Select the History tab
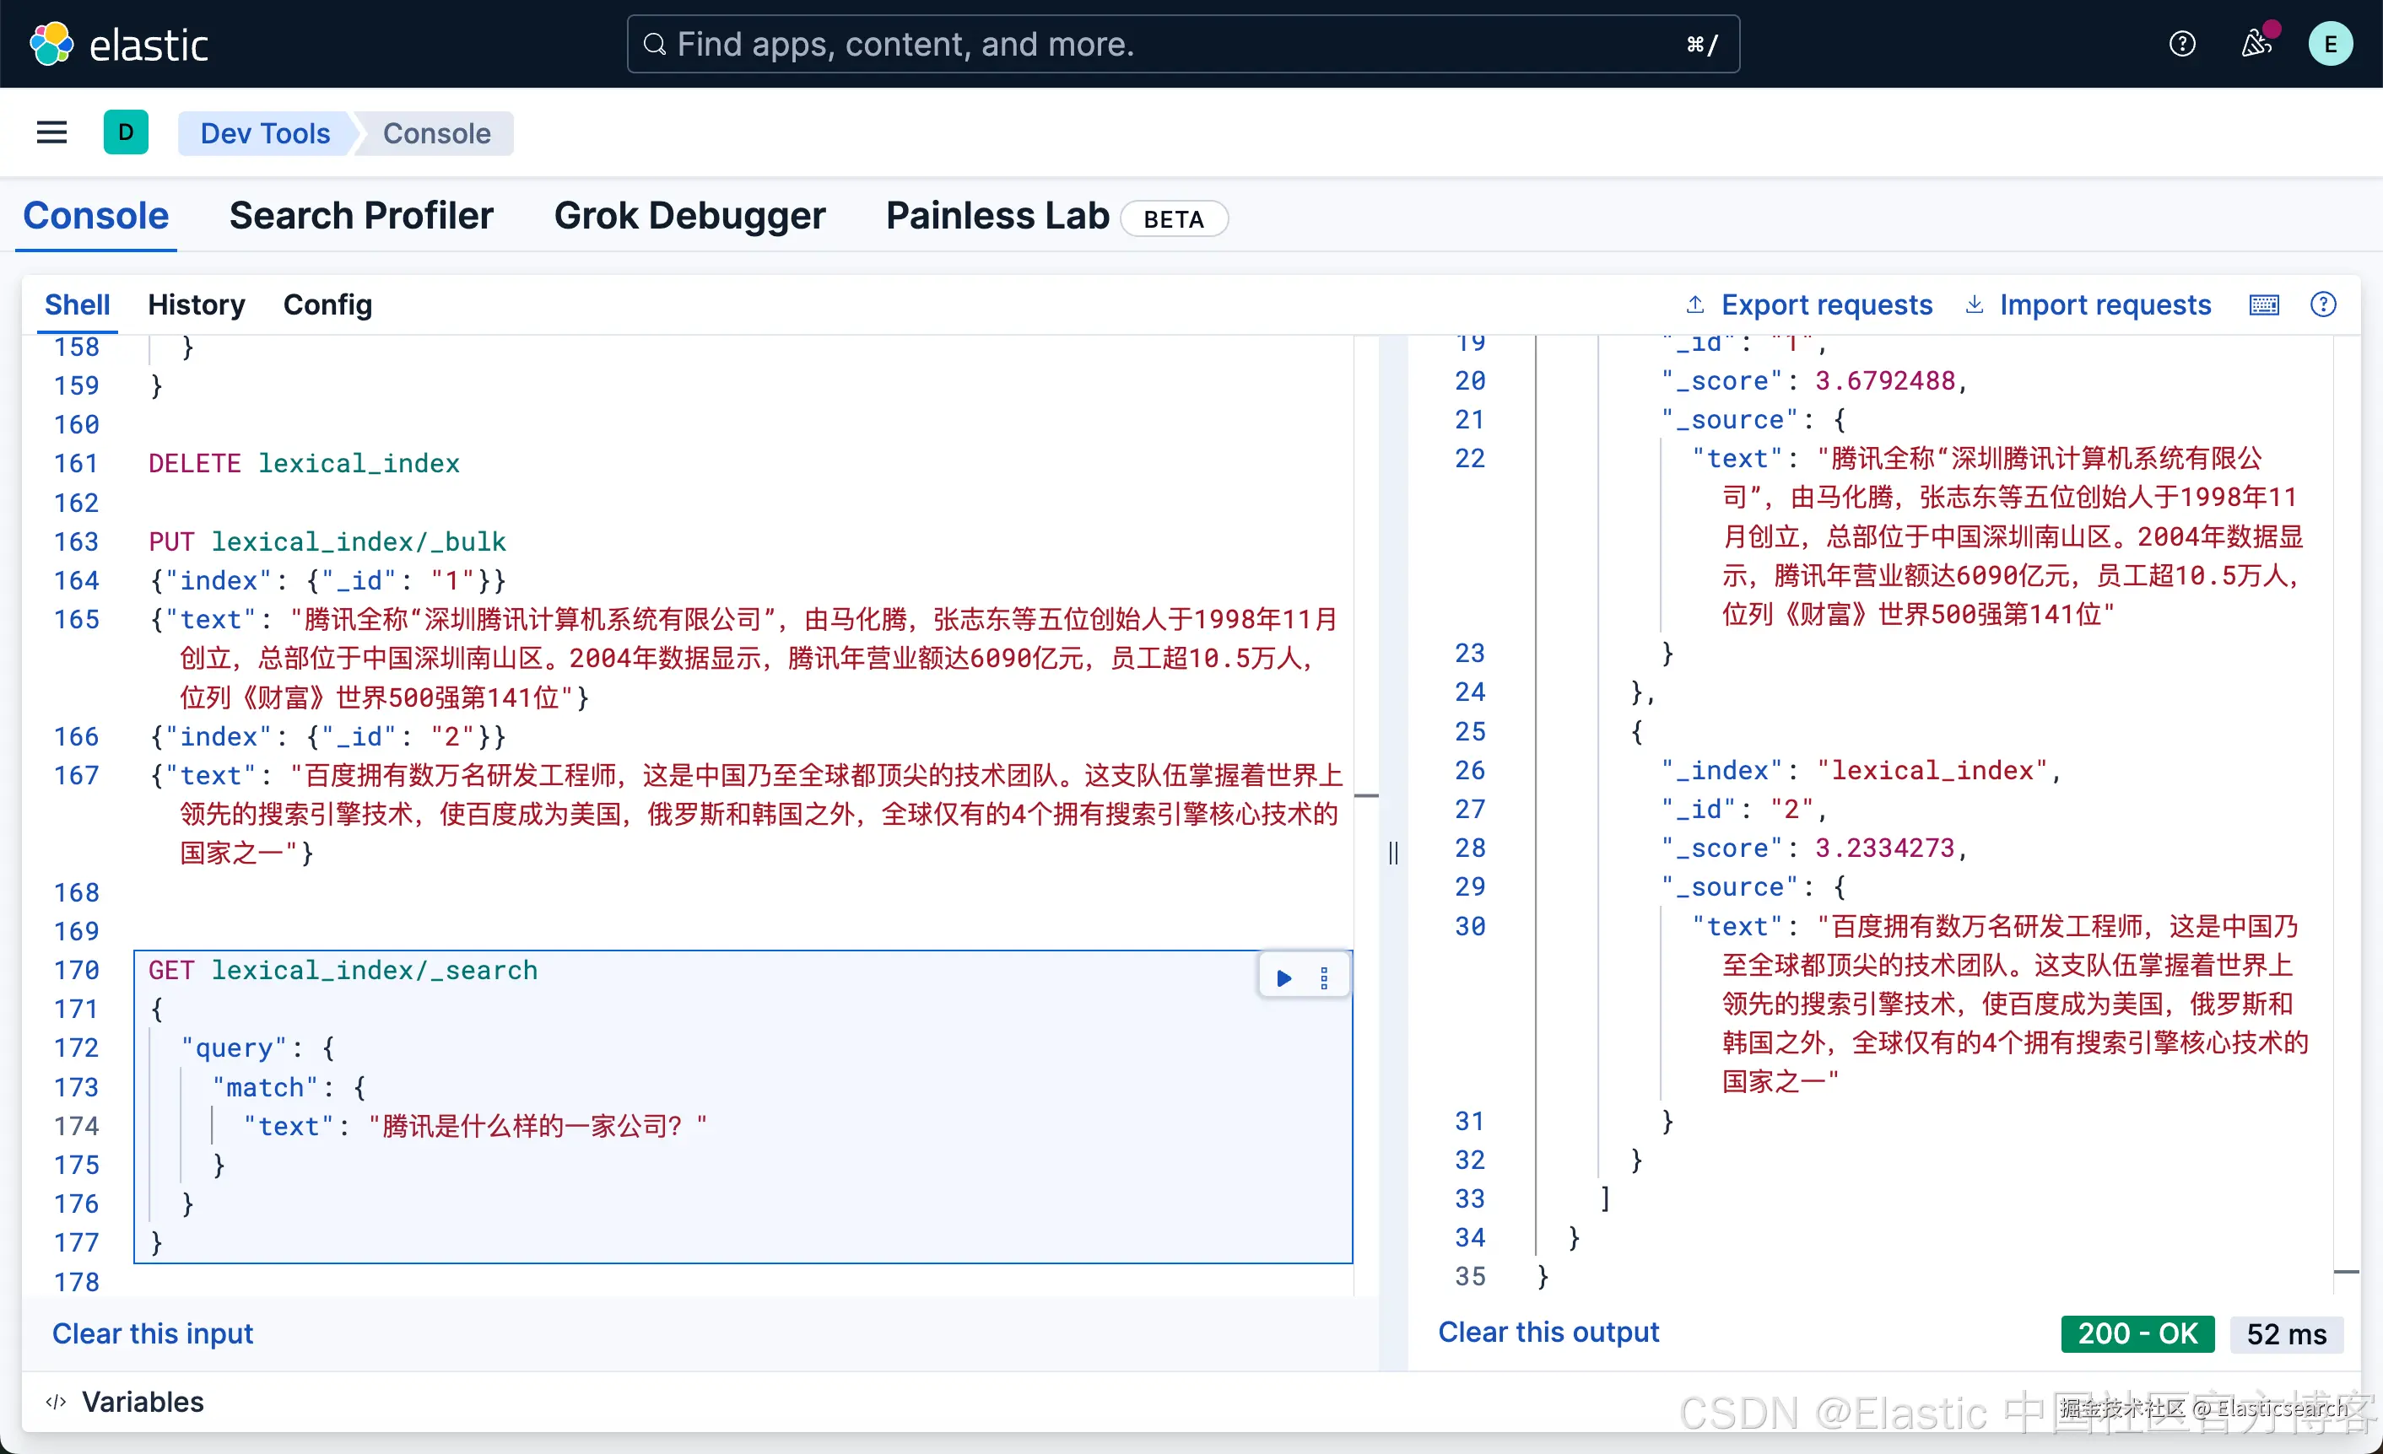 click(197, 305)
